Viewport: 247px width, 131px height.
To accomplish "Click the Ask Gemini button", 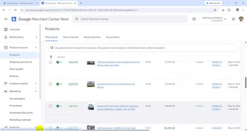I will (213, 3).
